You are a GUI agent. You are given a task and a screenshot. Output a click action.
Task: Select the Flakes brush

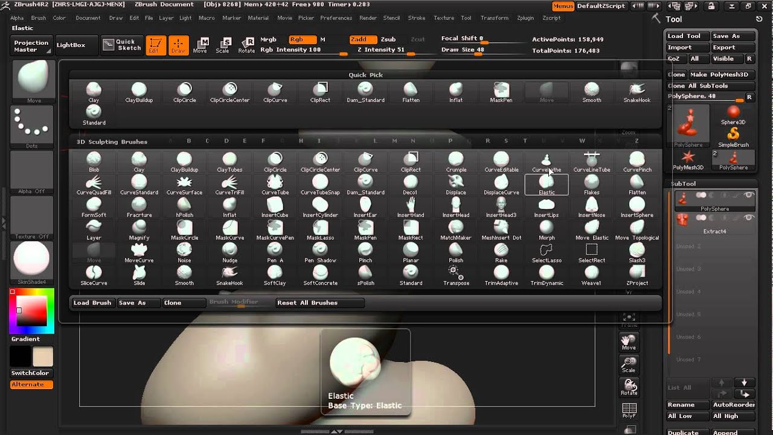592,184
